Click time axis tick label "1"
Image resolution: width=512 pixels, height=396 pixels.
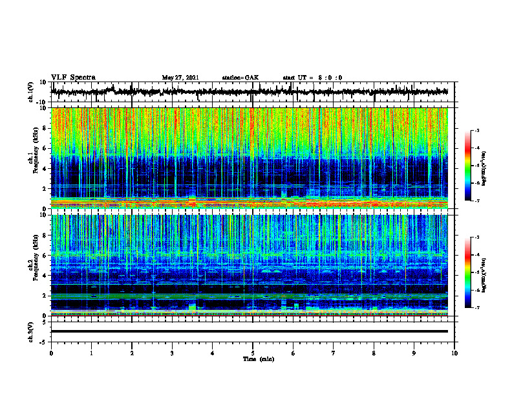pyautogui.click(x=91, y=353)
